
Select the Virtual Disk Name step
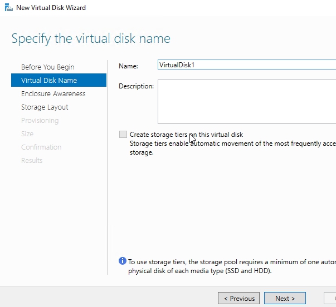(x=49, y=81)
